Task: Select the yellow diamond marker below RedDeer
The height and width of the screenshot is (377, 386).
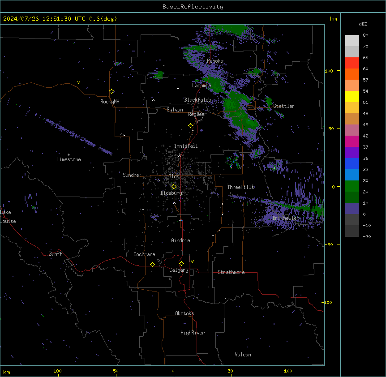Action: [191, 126]
